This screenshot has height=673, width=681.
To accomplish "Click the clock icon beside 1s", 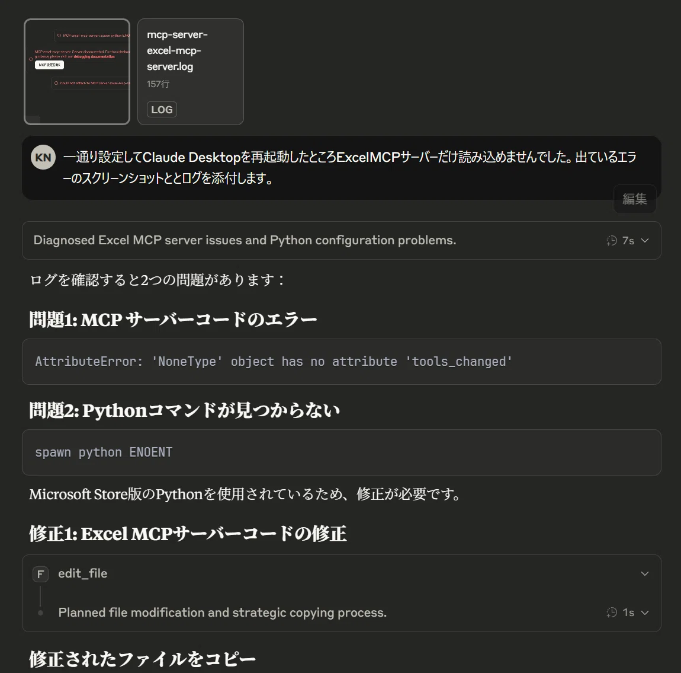I will (x=612, y=613).
